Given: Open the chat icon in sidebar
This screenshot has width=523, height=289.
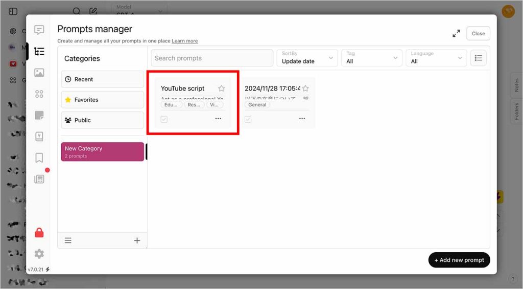Looking at the screenshot, I should pos(39,30).
